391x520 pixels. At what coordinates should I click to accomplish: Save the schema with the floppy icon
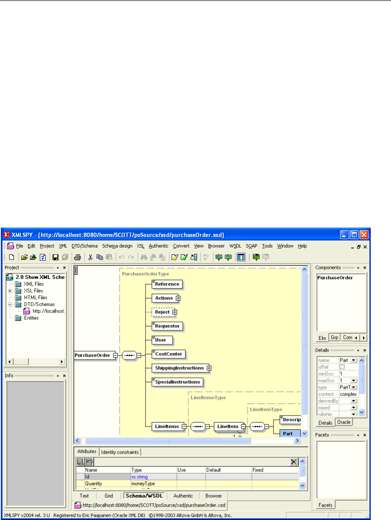pyautogui.click(x=55, y=257)
